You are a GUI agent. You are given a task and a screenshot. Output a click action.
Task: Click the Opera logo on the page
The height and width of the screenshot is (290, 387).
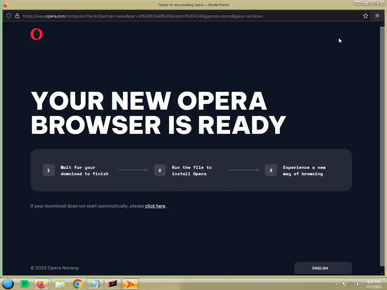[x=37, y=34]
